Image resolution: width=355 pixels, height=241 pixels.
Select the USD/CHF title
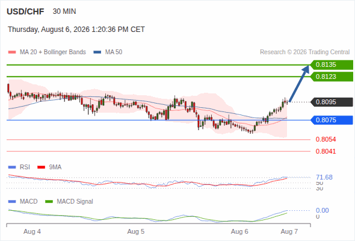coord(25,11)
